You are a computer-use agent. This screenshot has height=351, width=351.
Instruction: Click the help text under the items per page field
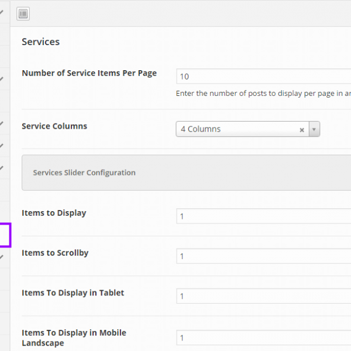click(x=263, y=94)
